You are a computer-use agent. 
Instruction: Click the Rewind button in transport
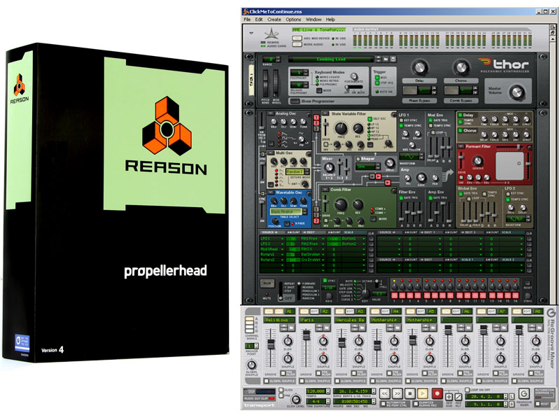tap(384, 394)
